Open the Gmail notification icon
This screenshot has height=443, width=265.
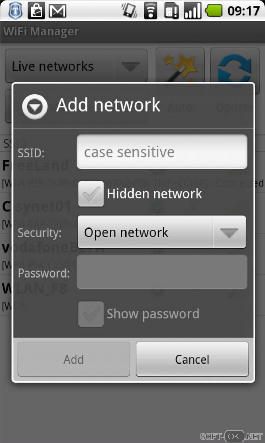pos(57,11)
